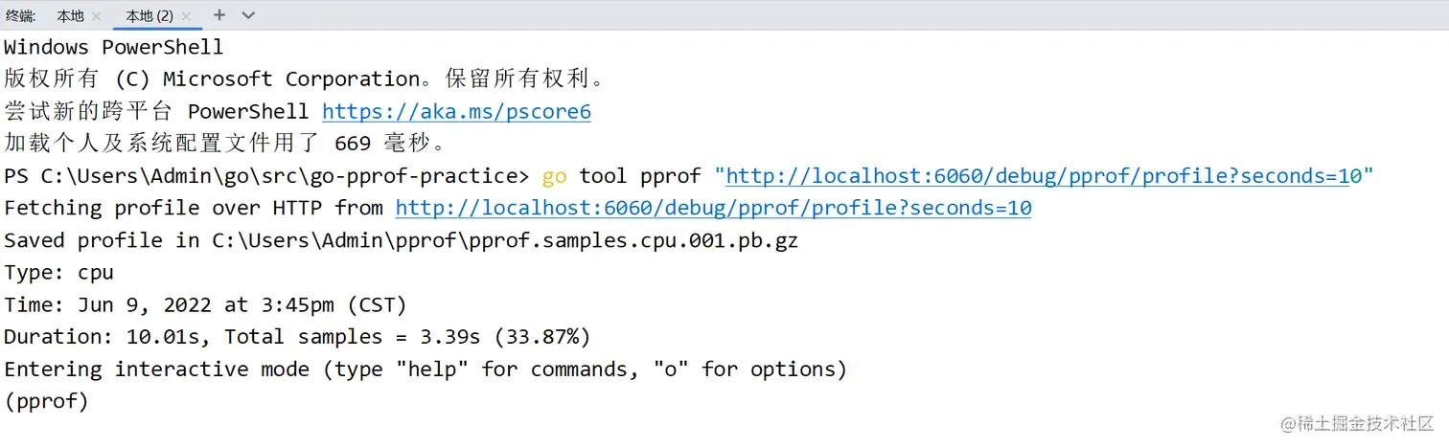Click the 'Type: cpu' line
Image resolution: width=1449 pixels, height=448 pixels.
coord(59,273)
